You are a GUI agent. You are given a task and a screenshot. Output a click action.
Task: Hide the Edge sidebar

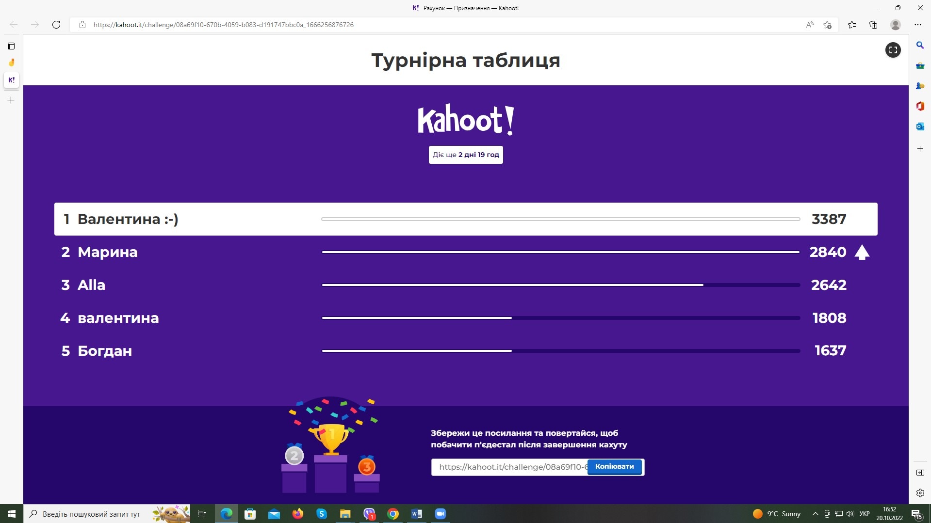coord(920,473)
